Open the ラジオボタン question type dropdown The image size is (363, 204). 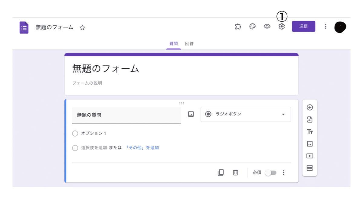[245, 114]
